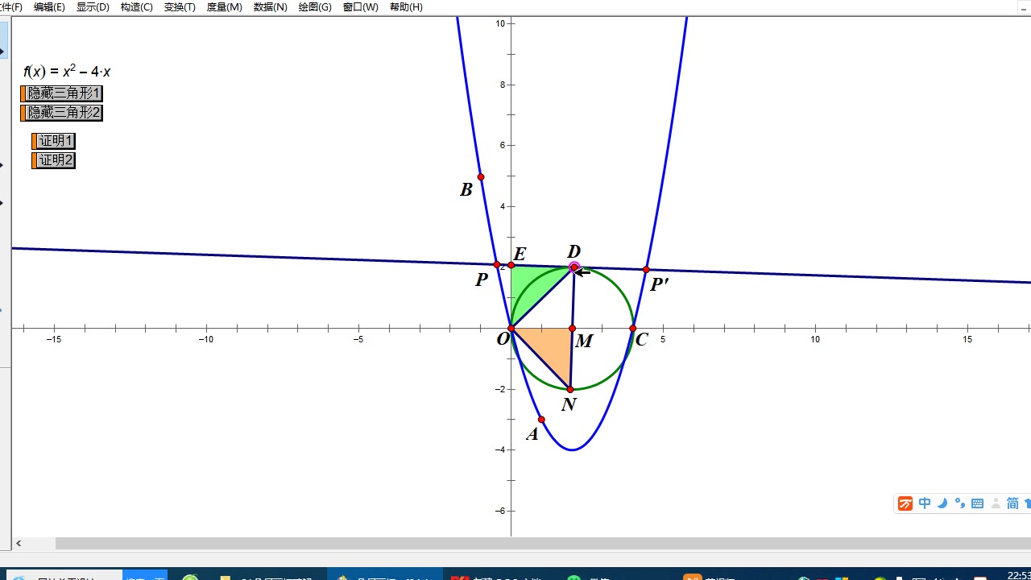Select origin point O
The image size is (1031, 580).
[x=511, y=329]
